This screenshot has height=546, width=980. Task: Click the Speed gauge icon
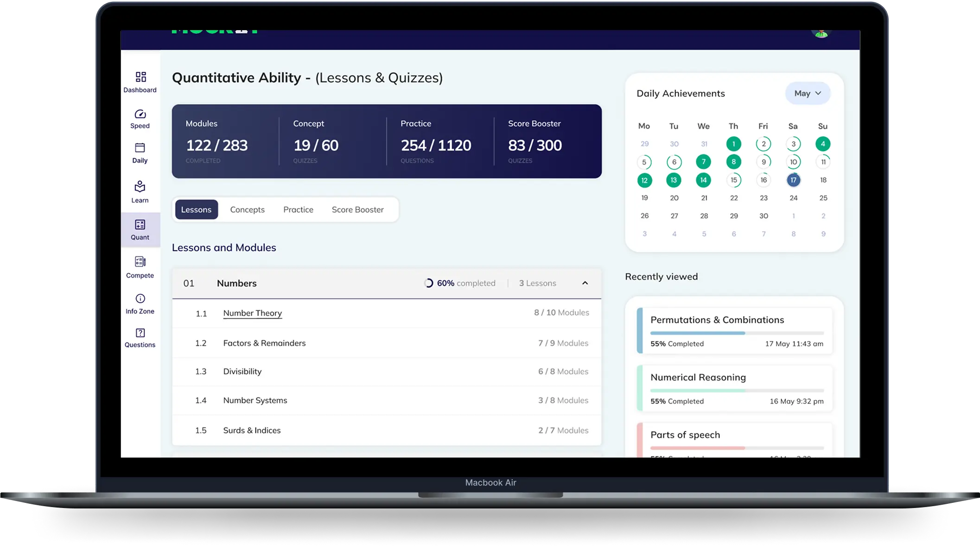(x=140, y=114)
